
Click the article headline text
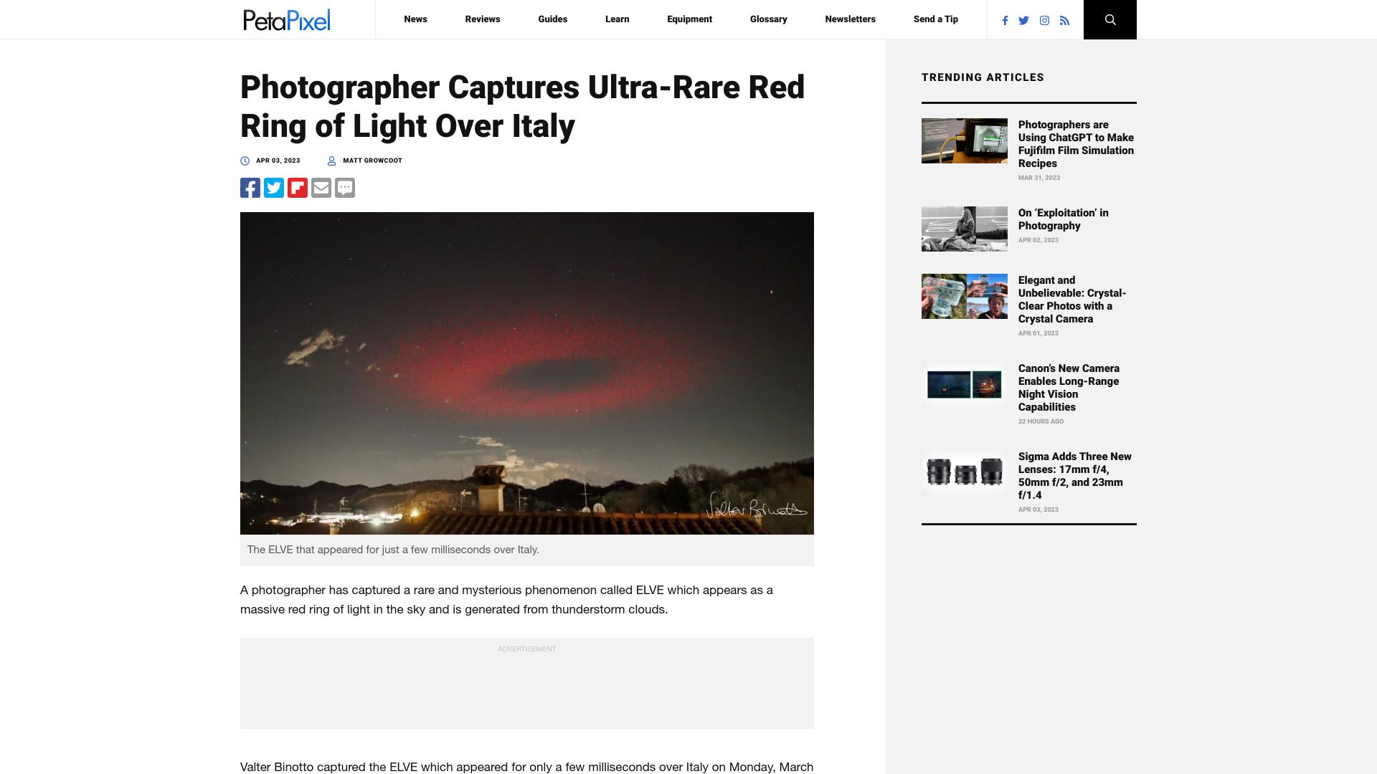[522, 106]
